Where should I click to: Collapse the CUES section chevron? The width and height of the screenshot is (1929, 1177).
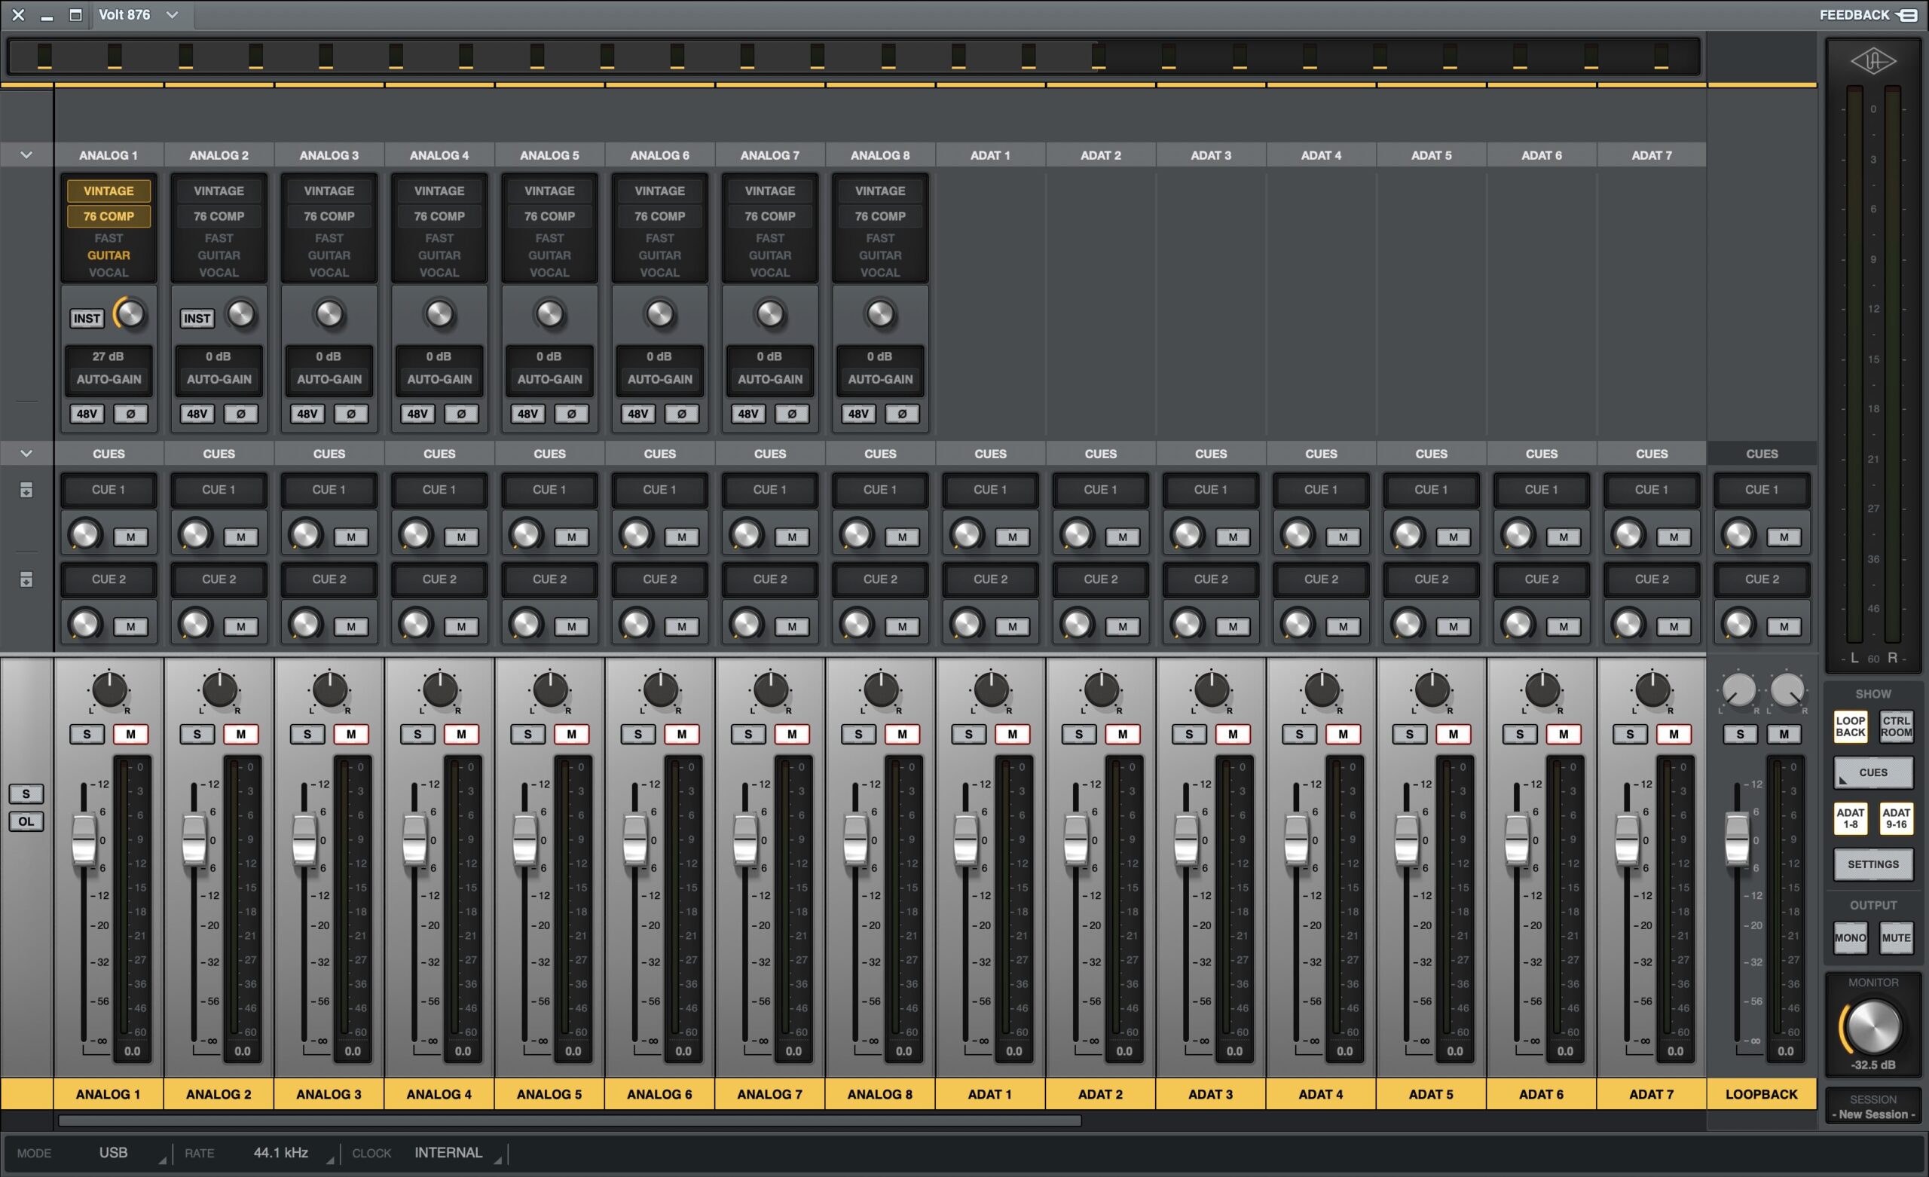tap(26, 454)
